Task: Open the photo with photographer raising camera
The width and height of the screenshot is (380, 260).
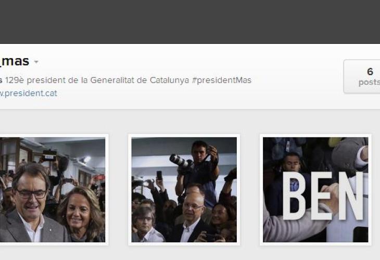Action: pos(184,190)
